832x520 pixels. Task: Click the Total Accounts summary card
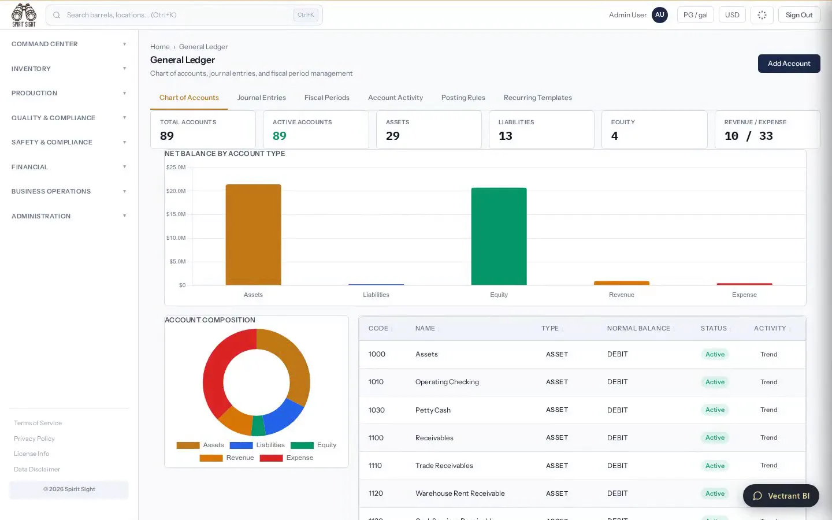click(x=203, y=129)
